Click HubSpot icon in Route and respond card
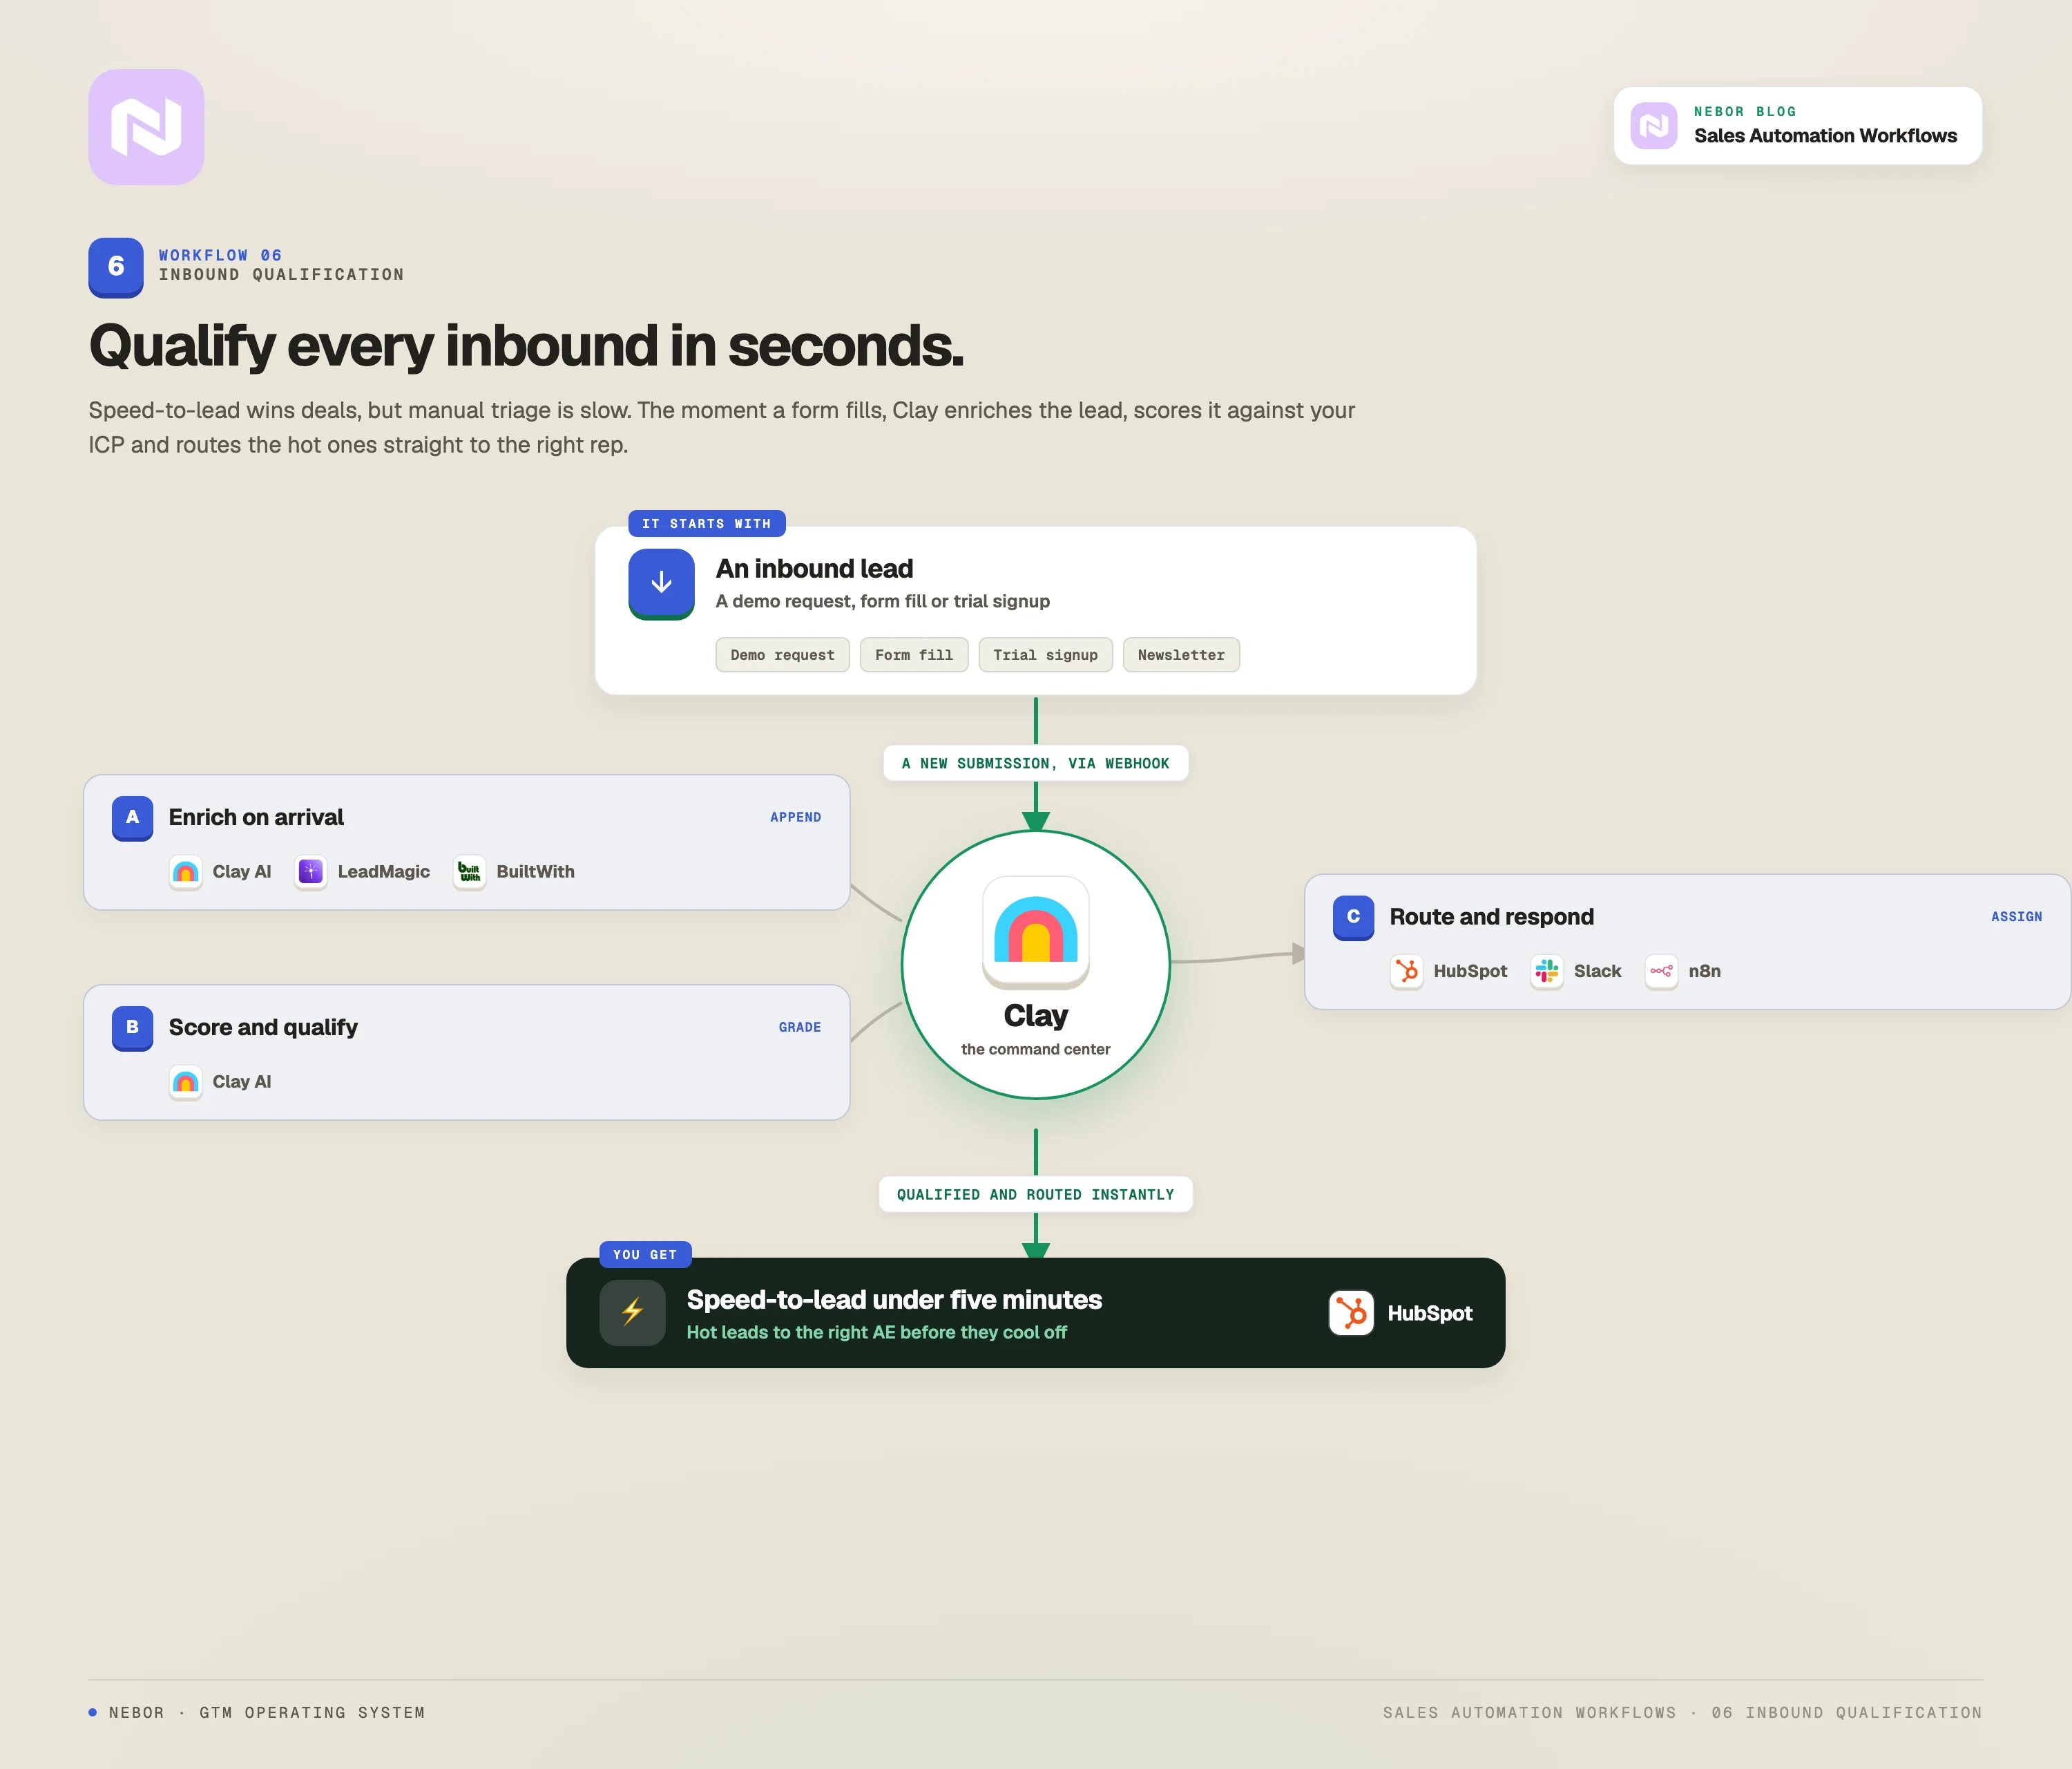Screen dimensions: 2072x1769 (1407, 972)
